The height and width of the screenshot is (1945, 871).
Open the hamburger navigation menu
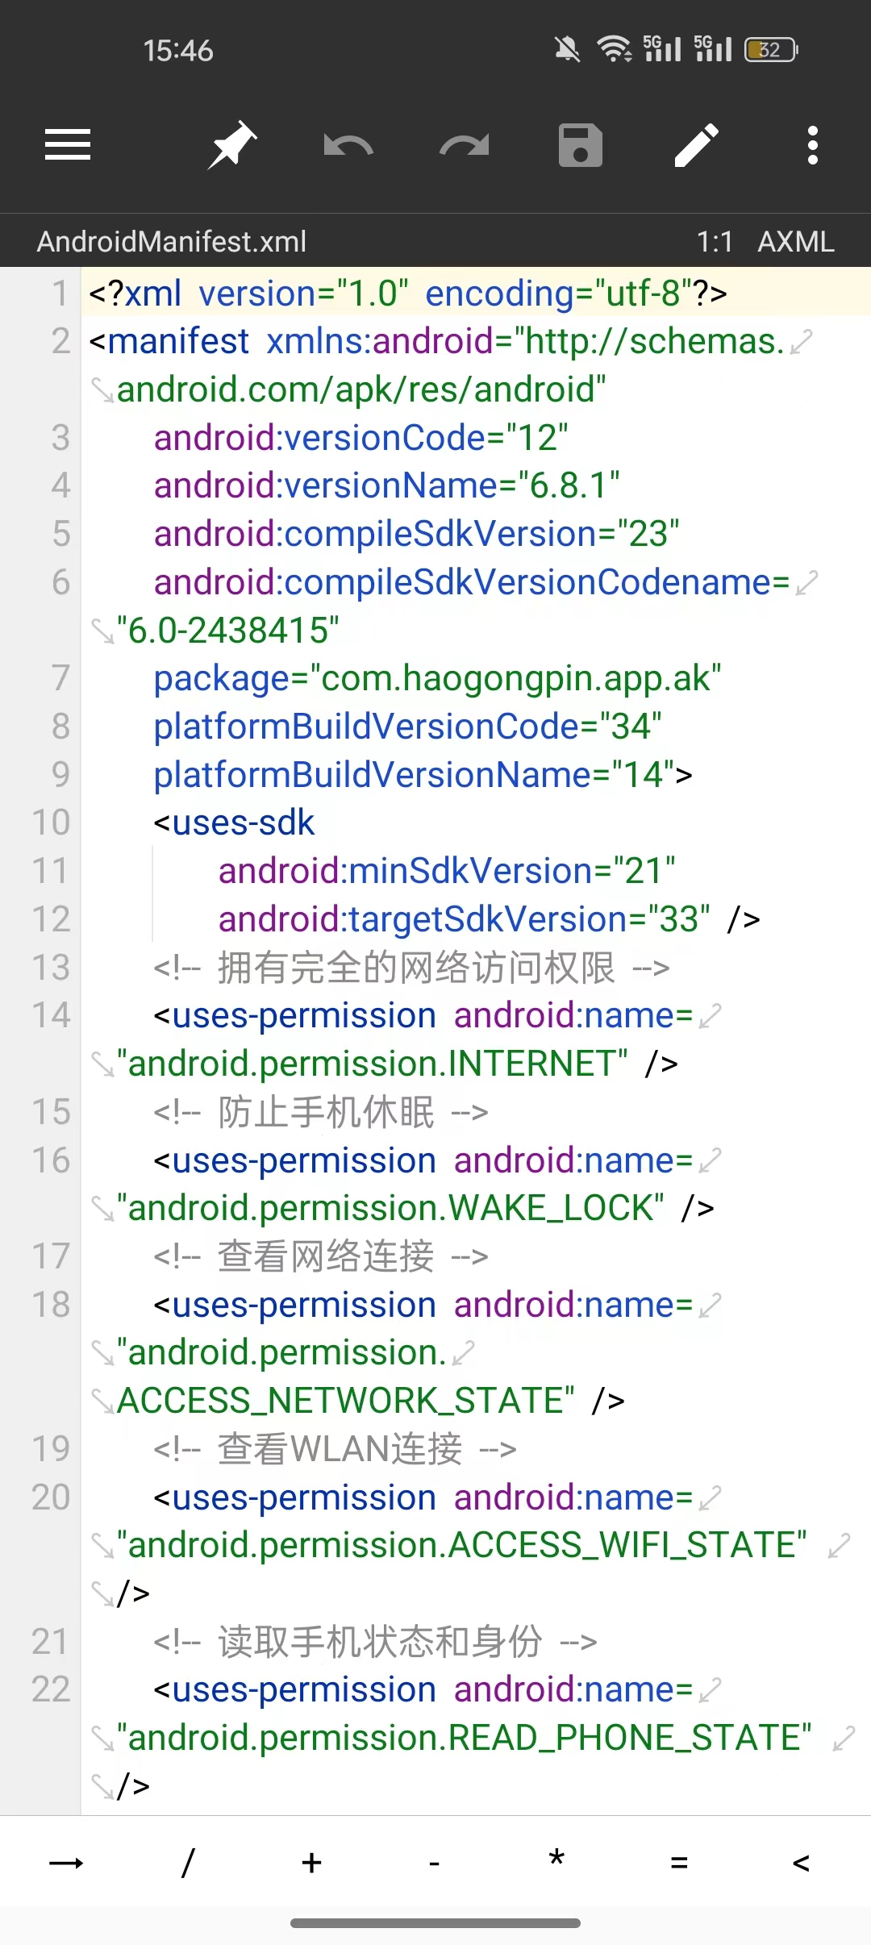(x=68, y=145)
